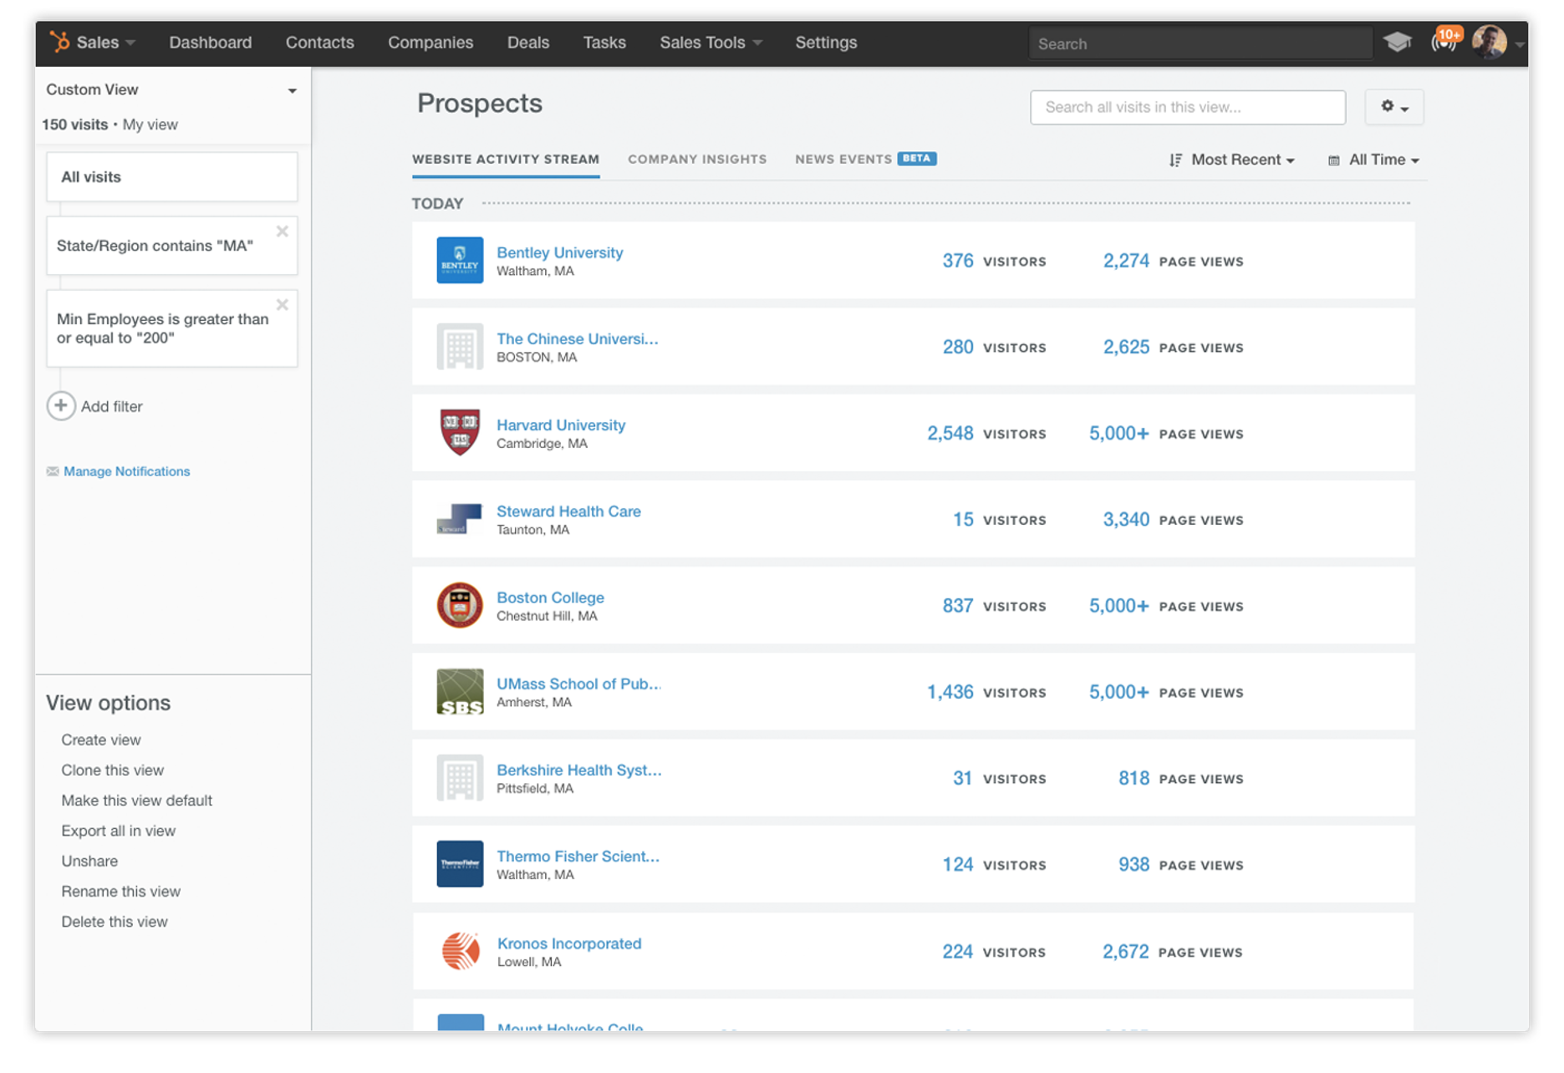Image resolution: width=1564 pixels, height=1073 pixels.
Task: Click Unshare view option
Action: pos(89,861)
